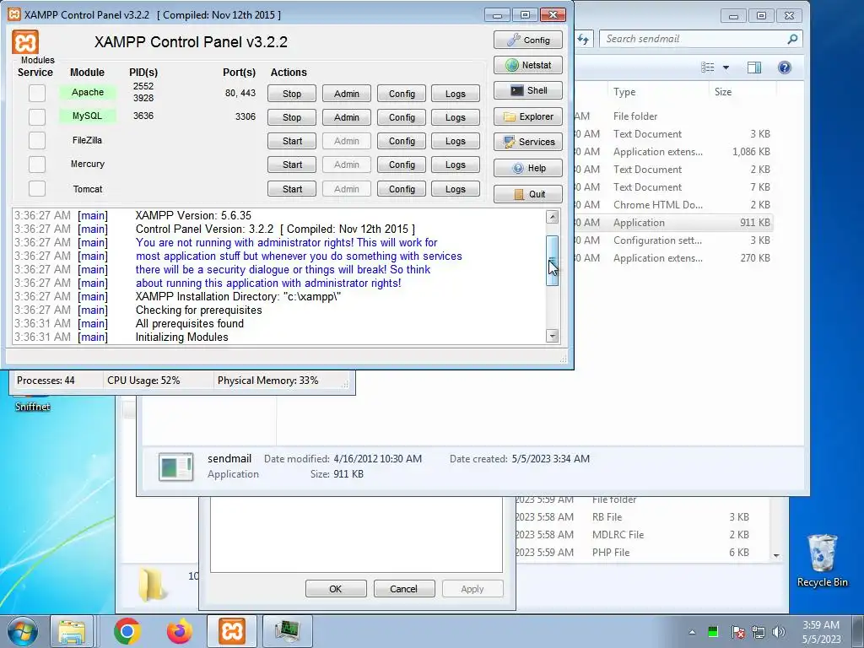
Task: Open Apache Admin
Action: pos(347,94)
